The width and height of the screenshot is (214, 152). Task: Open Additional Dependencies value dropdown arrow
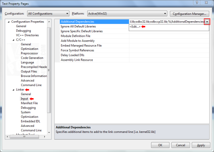tap(207, 22)
